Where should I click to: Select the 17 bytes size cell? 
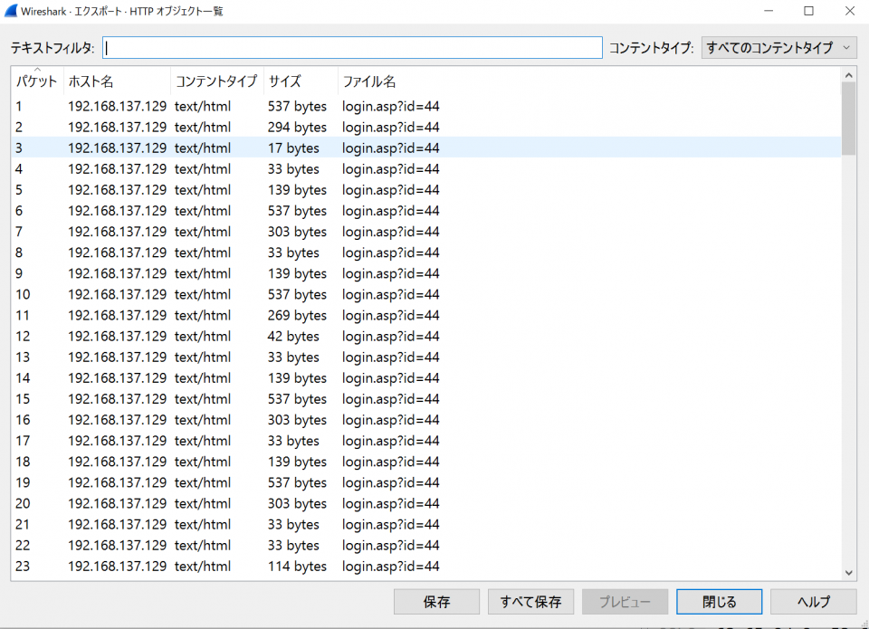[293, 148]
